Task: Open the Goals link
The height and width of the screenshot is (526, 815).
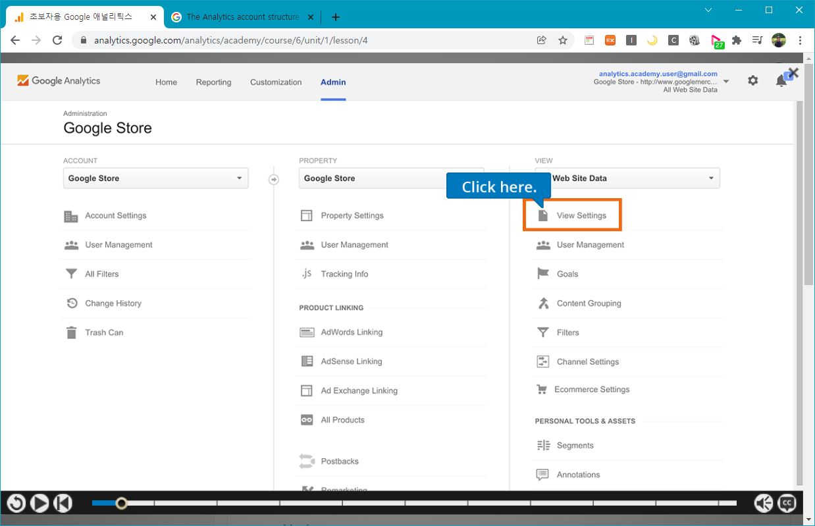Action: point(567,274)
